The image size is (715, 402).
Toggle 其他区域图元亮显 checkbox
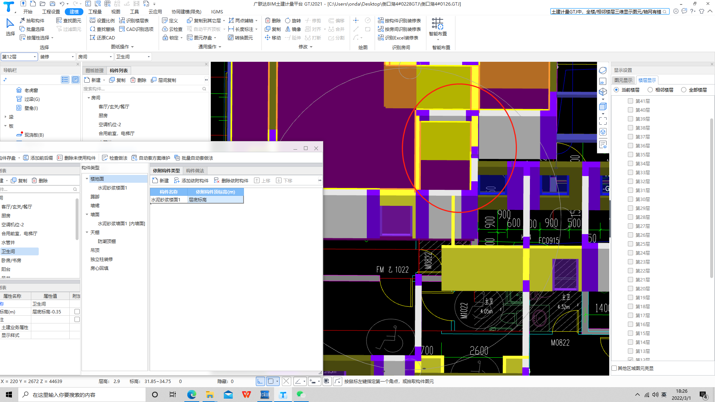coord(614,368)
